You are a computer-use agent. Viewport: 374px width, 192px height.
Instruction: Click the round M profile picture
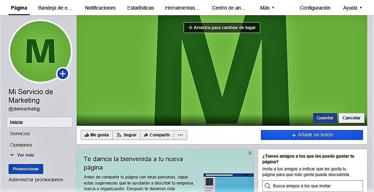(40, 51)
